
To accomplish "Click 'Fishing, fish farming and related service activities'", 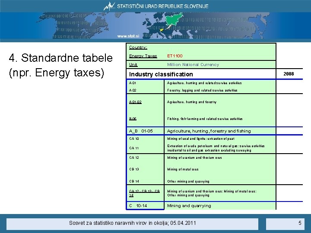I will [x=205, y=119].
